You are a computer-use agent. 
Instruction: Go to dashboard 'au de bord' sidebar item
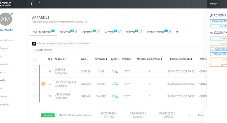(6, 40)
